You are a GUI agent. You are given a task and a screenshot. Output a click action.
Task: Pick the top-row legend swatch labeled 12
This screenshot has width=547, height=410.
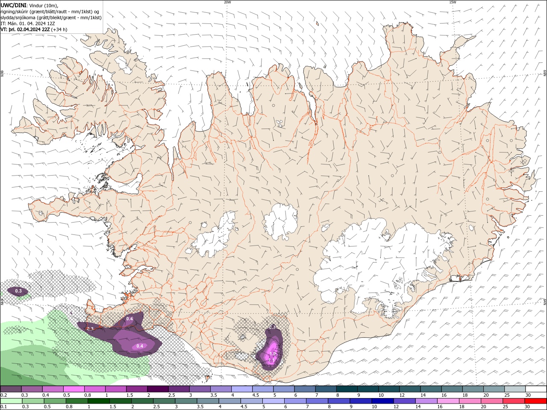(410, 389)
